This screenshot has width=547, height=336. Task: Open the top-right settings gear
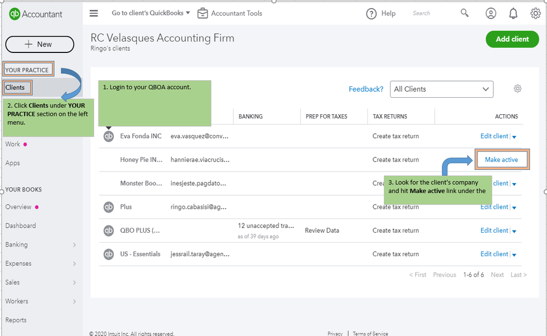point(536,13)
